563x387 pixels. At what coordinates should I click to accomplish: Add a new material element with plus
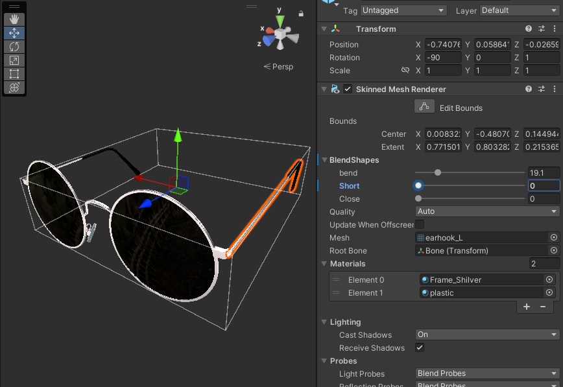[527, 307]
